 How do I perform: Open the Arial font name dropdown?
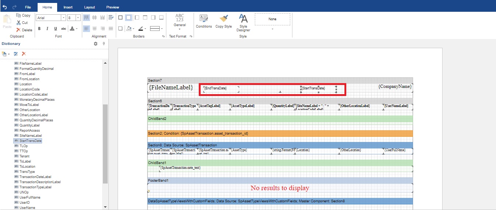(63, 18)
